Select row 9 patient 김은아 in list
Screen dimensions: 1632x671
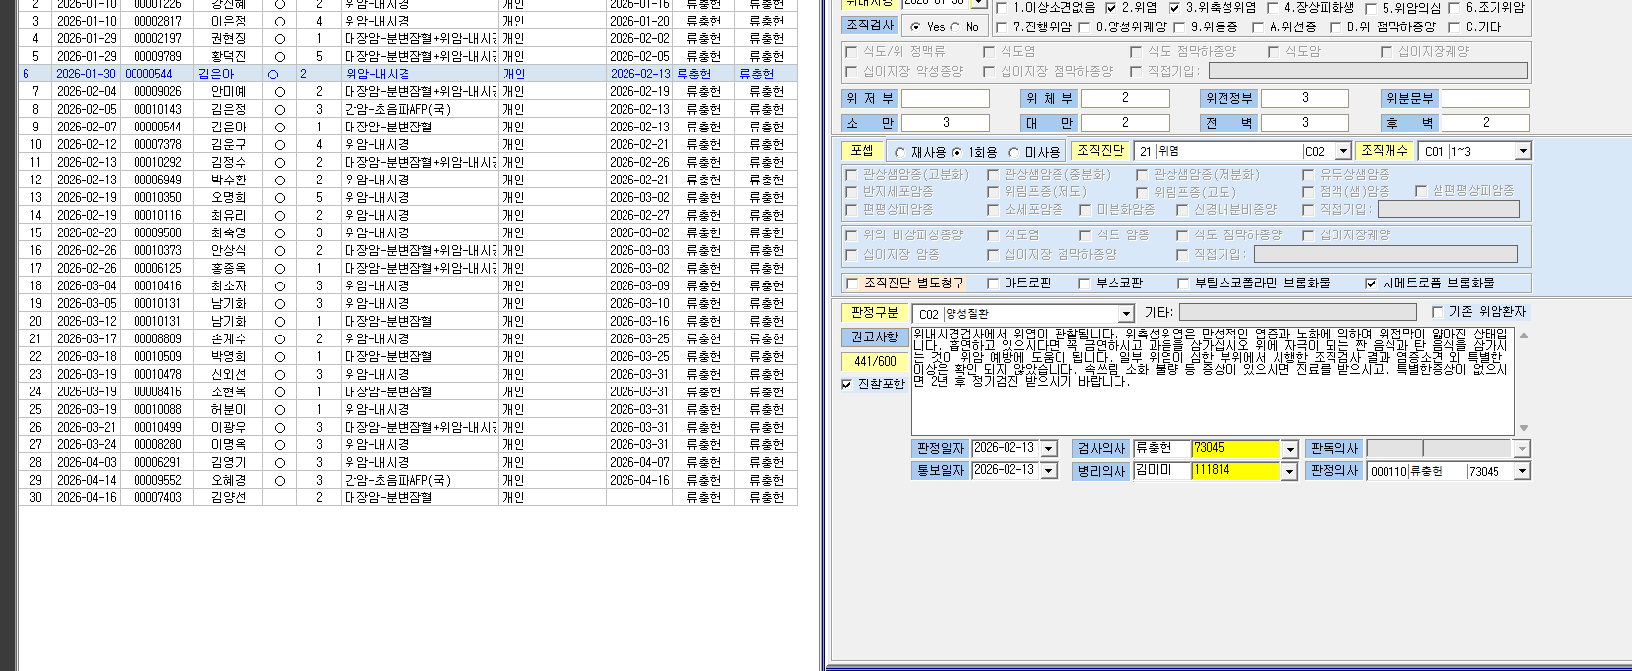408,127
